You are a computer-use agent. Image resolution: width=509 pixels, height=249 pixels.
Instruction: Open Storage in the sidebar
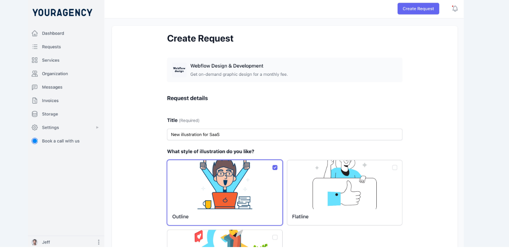tap(50, 114)
